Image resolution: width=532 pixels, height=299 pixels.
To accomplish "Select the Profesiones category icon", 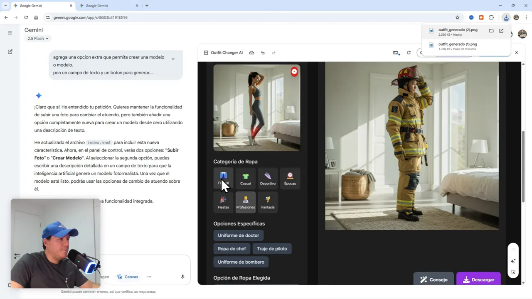I will 245,202.
